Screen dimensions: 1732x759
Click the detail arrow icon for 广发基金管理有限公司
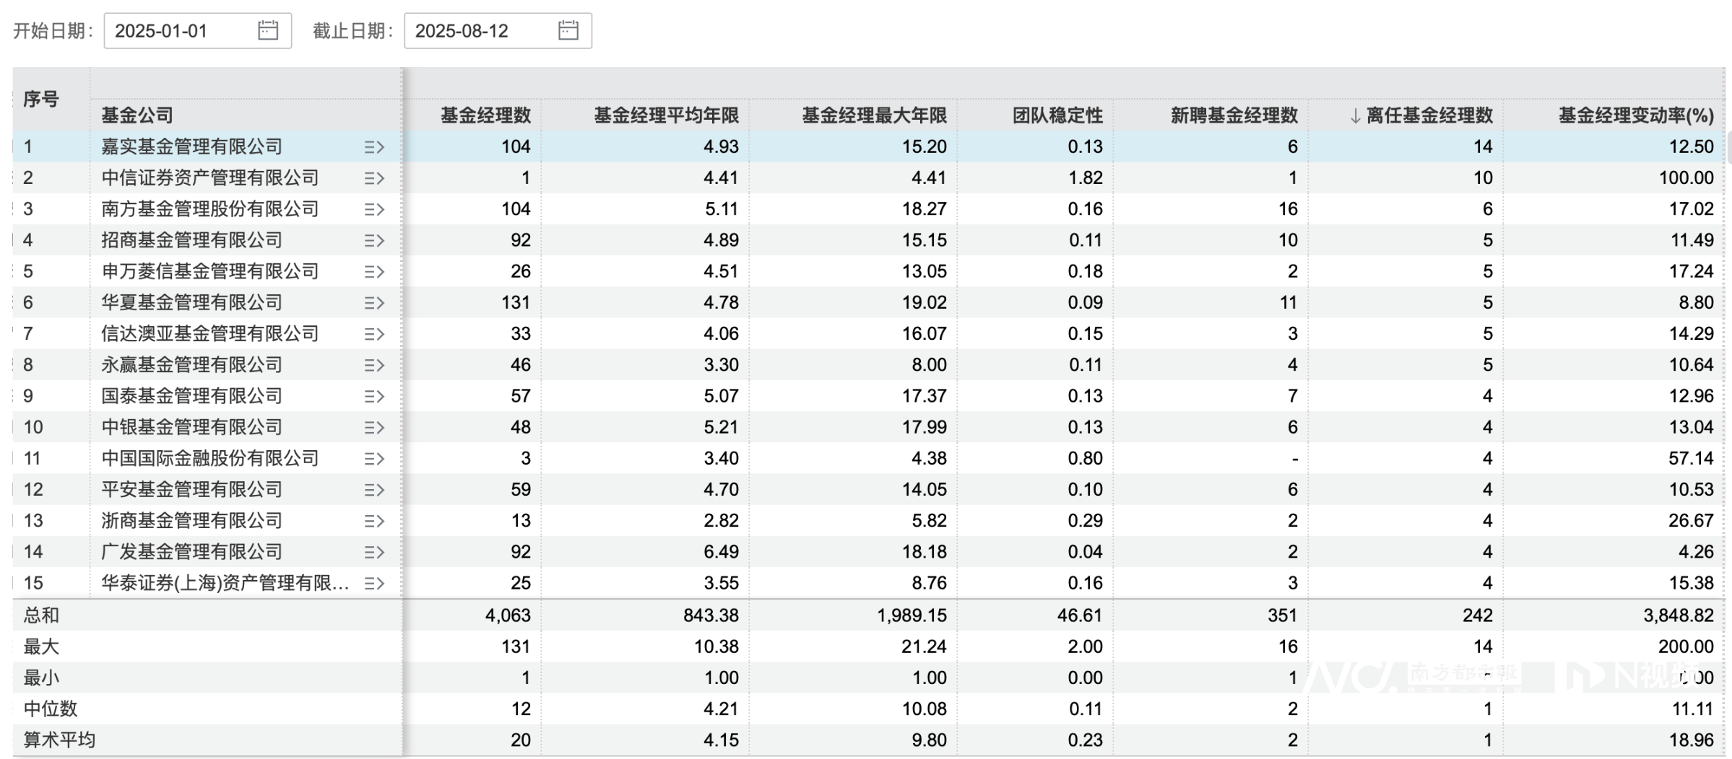click(x=373, y=552)
